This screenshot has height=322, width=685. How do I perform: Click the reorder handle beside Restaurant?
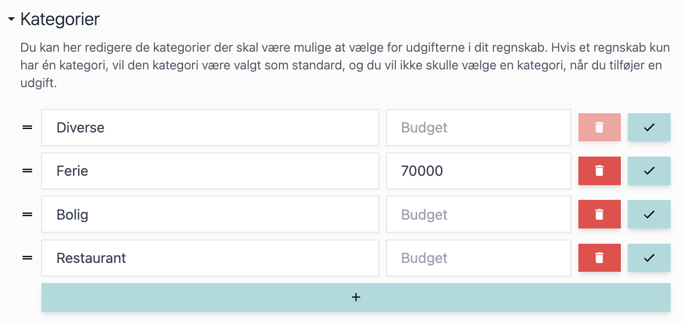28,258
